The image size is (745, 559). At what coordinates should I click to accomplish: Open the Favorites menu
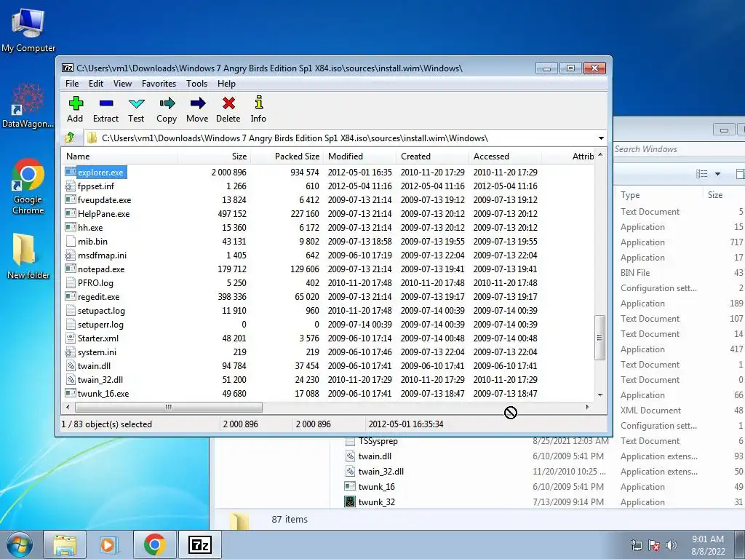[x=159, y=84]
